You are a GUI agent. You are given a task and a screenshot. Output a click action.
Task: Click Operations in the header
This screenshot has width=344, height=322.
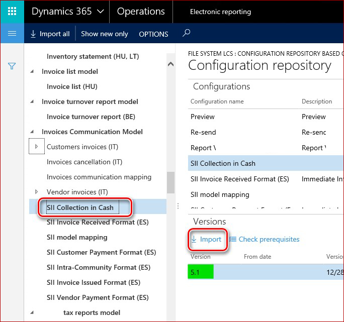(141, 12)
